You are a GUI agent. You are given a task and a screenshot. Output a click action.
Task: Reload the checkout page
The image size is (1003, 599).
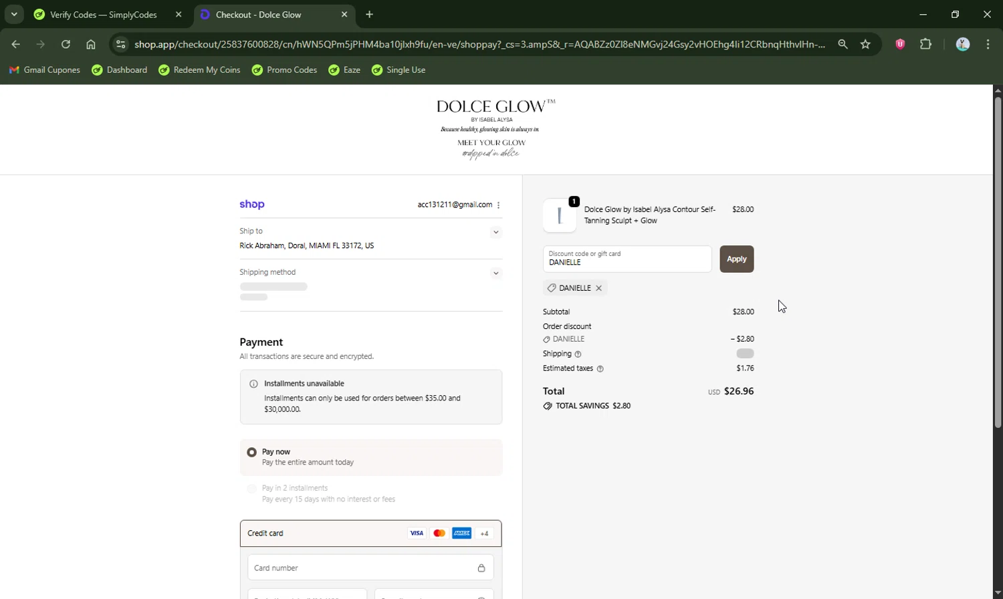point(66,44)
